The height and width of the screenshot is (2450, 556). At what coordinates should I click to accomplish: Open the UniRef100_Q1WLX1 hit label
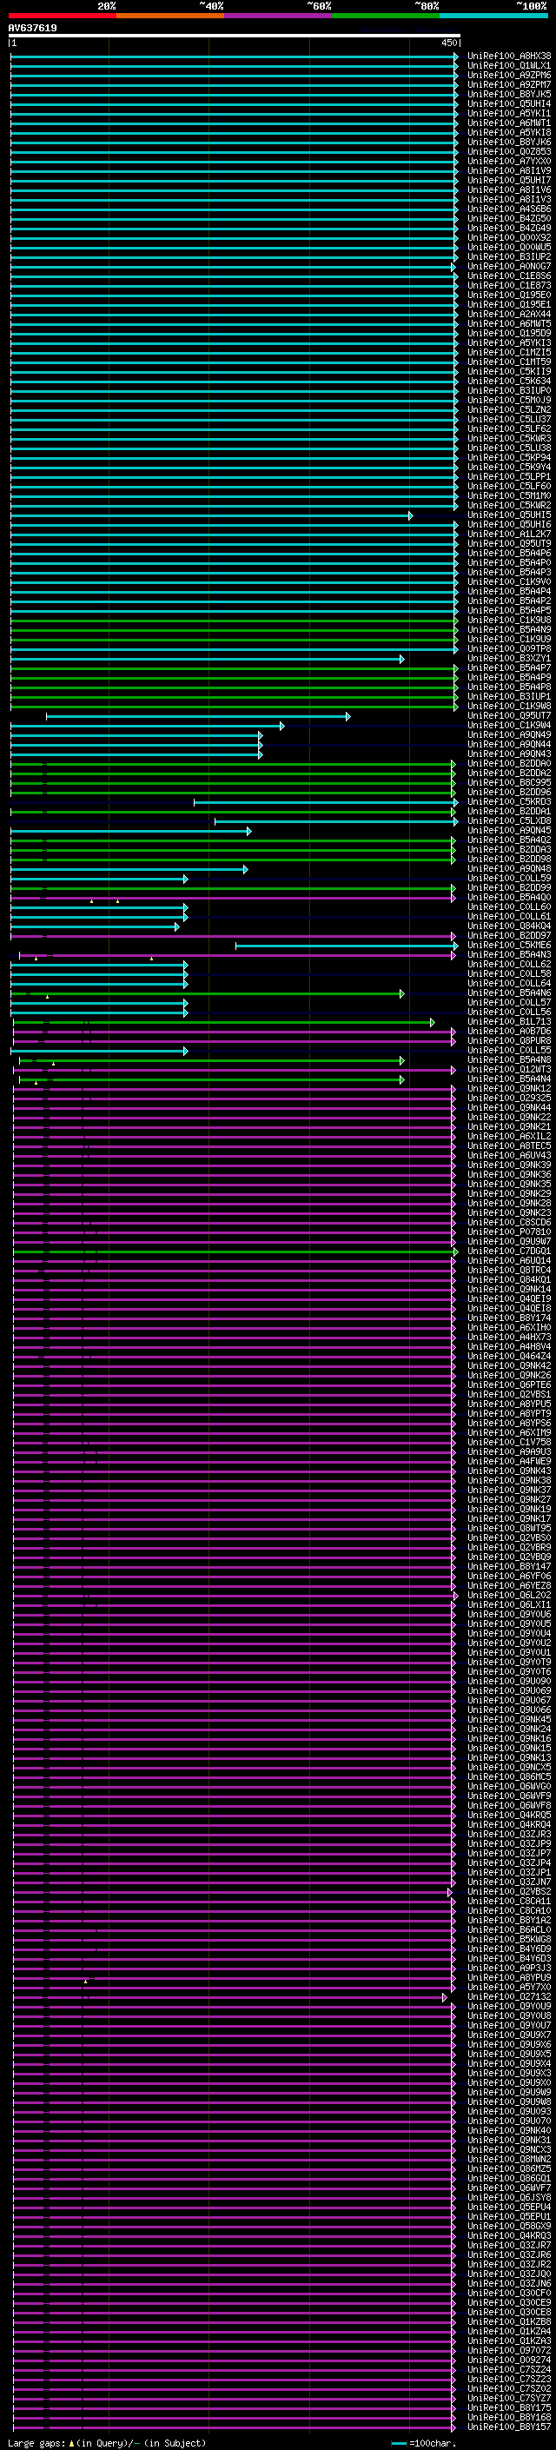[x=508, y=66]
